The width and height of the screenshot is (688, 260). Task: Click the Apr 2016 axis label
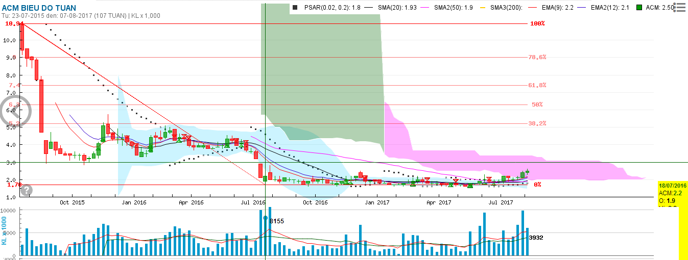192,202
